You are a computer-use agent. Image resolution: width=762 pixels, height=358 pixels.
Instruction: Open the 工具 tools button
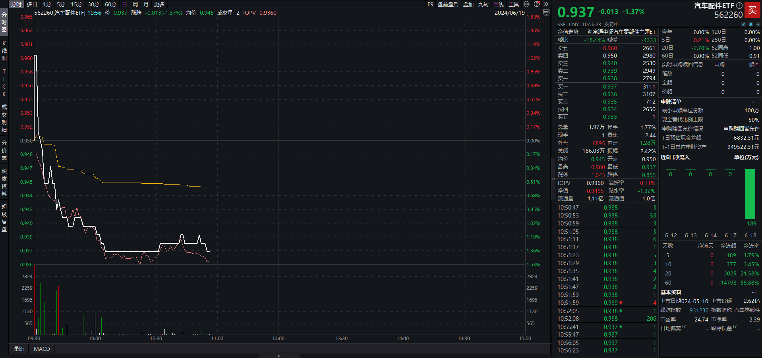pos(514,4)
